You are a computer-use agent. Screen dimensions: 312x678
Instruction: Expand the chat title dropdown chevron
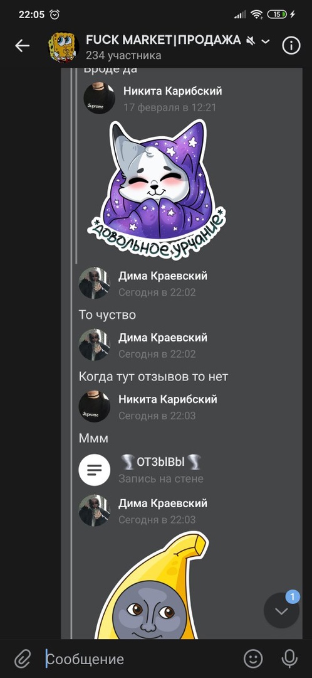[x=266, y=41]
